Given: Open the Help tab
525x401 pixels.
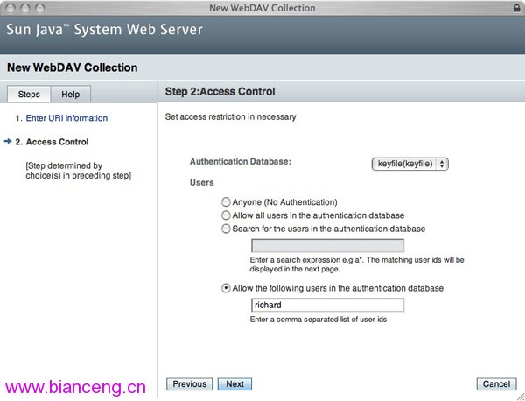Looking at the screenshot, I should (x=70, y=95).
